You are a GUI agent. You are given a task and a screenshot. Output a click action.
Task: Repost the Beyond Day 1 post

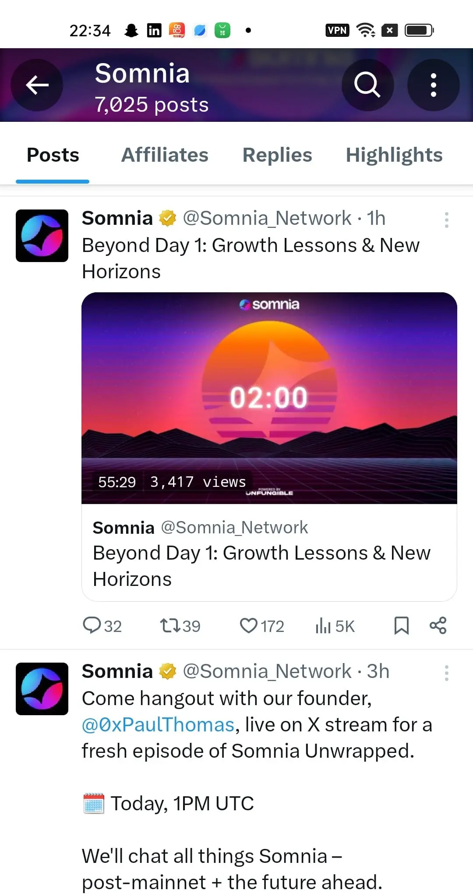(x=180, y=626)
